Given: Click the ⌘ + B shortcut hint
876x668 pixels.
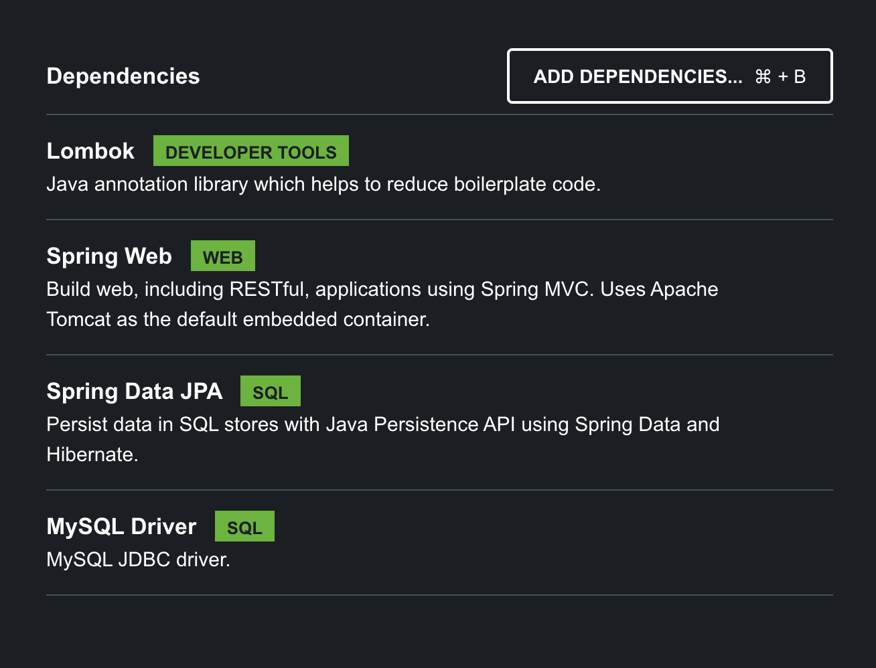Looking at the screenshot, I should pos(781,76).
